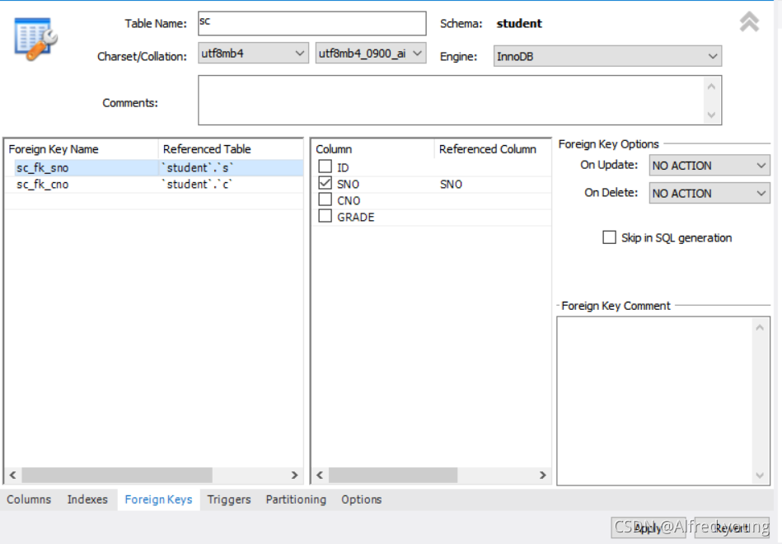The width and height of the screenshot is (782, 544).
Task: Select the sc_fk_cno foreign key row
Action: 154,184
